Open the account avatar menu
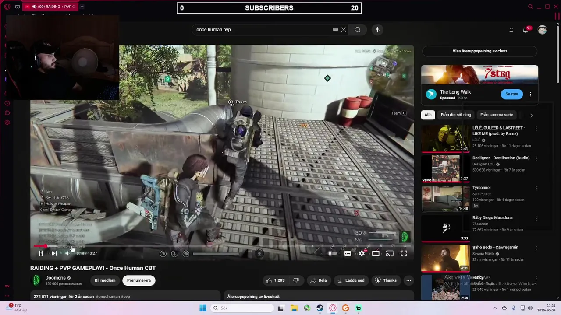Image resolution: width=561 pixels, height=315 pixels. (542, 30)
